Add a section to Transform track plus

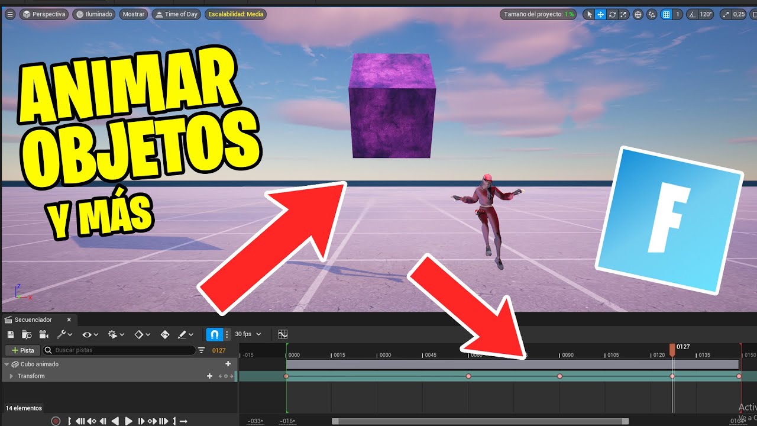[x=209, y=376]
